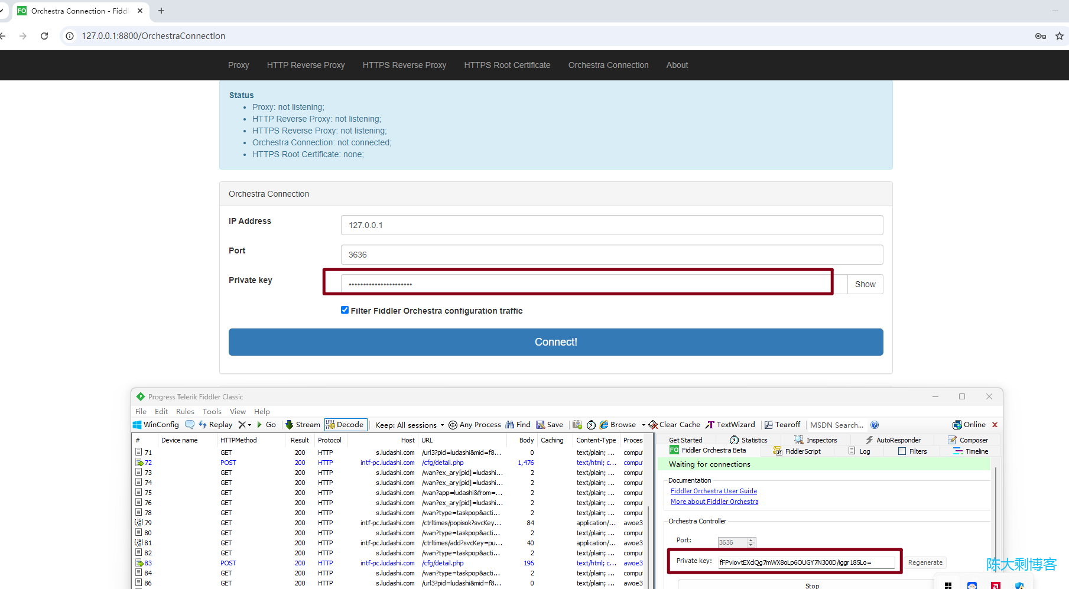Viewport: 1069px width, 589px height.
Task: Switch to the Timeline tab
Action: (970, 451)
